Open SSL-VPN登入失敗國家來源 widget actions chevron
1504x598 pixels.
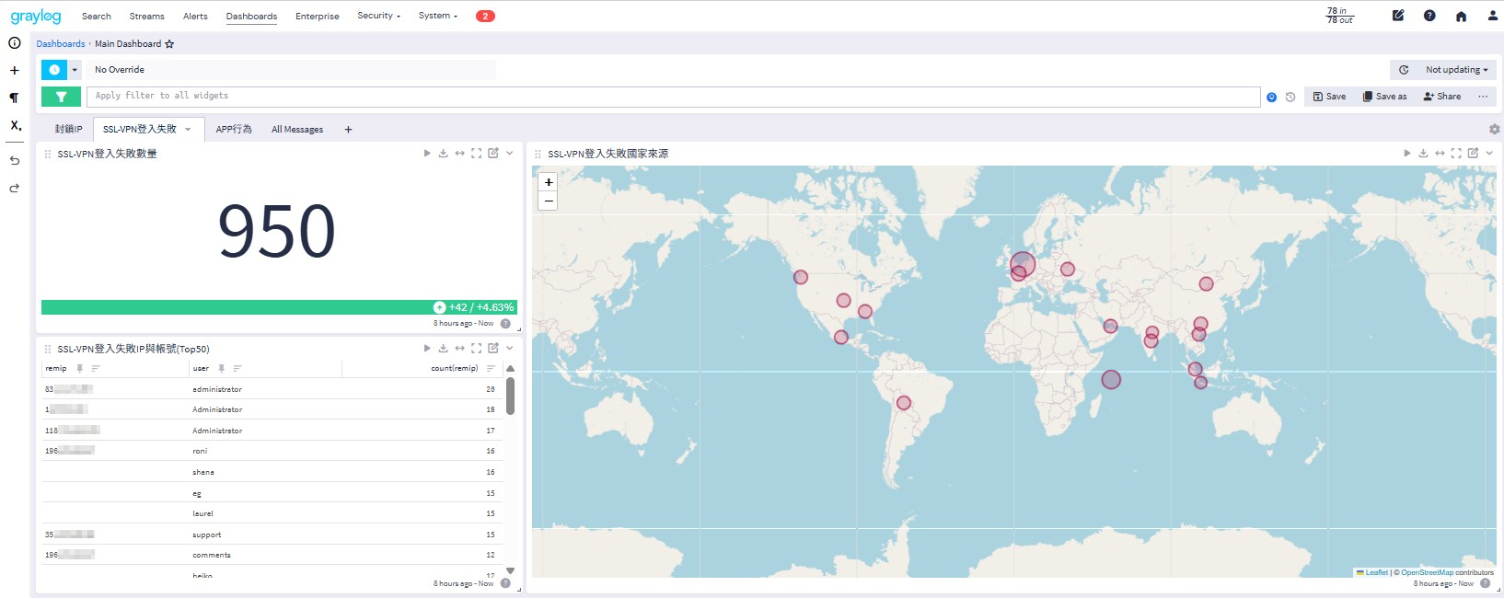(x=1489, y=154)
